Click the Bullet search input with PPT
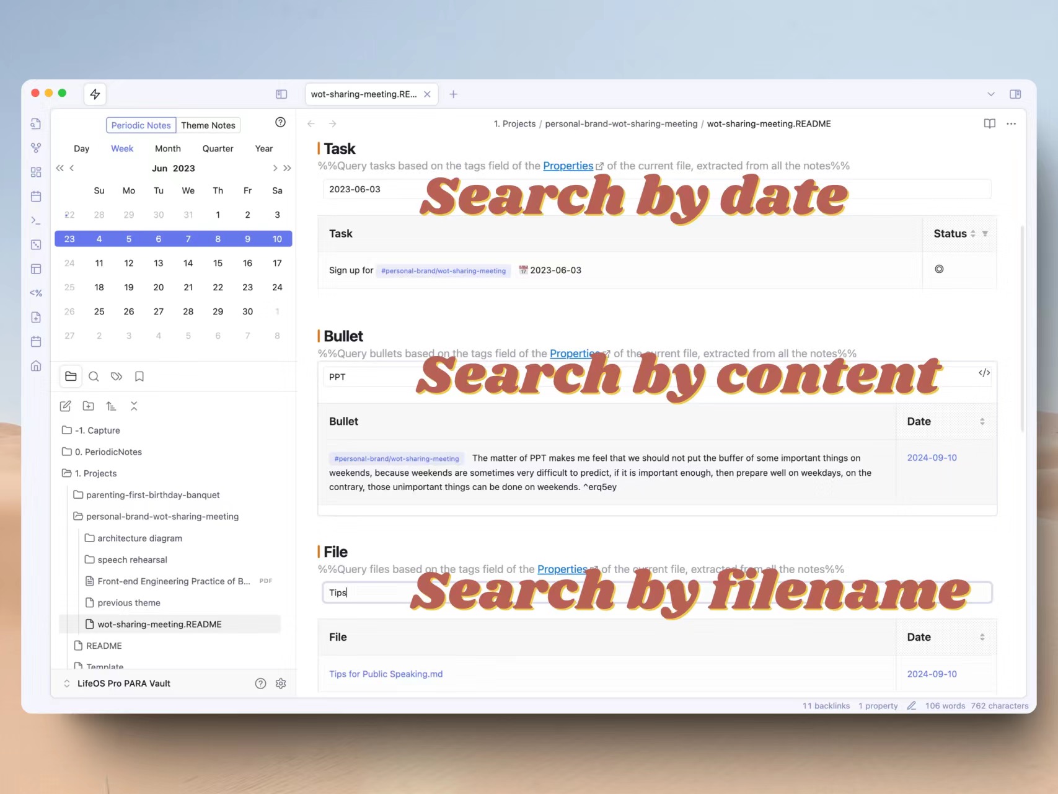Screen dimensions: 1058x794 657,377
